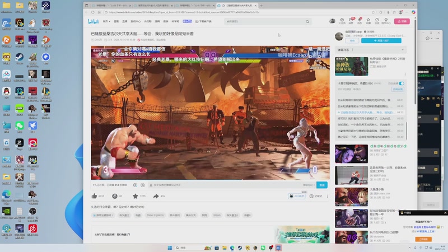448x252 pixels.
Task: Click the Windows Start button on taskbar
Action: pyautogui.click(x=170, y=248)
